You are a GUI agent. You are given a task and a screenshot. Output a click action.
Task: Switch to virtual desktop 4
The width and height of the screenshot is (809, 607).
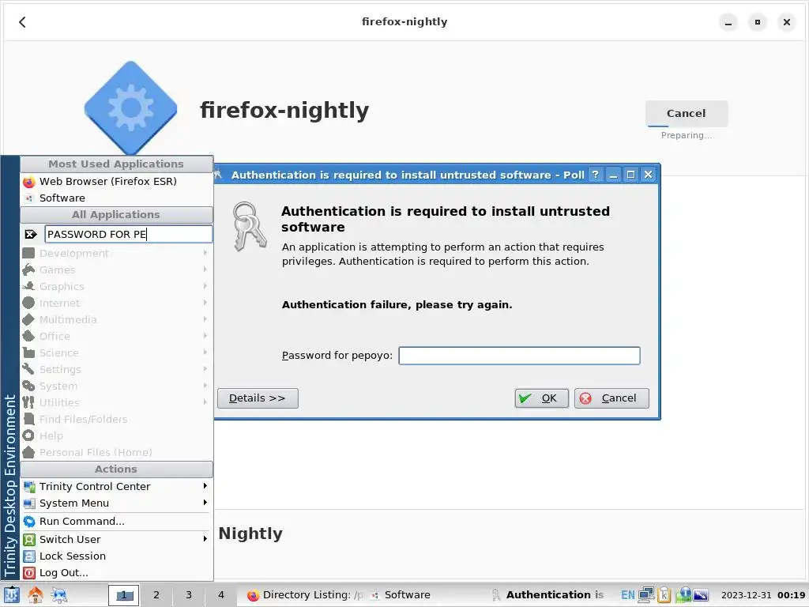221,595
